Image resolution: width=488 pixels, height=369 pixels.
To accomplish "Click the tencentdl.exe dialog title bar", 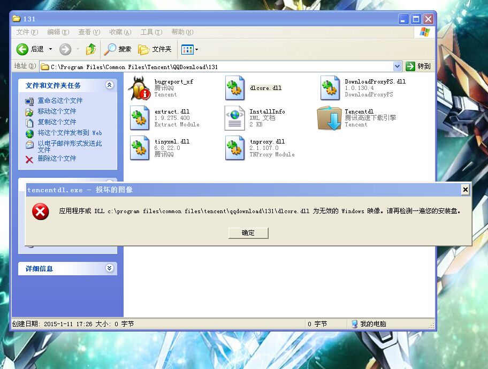I will click(x=243, y=190).
